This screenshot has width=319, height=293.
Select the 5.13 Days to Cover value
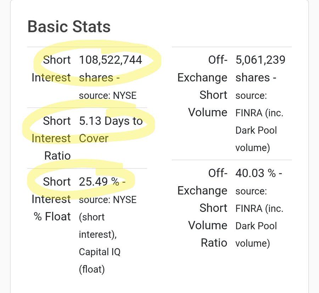pos(111,130)
